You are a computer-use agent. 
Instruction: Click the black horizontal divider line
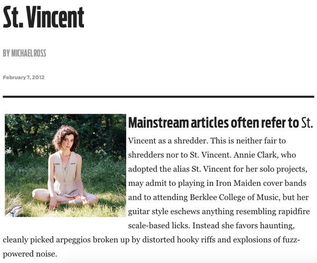pos(158,97)
